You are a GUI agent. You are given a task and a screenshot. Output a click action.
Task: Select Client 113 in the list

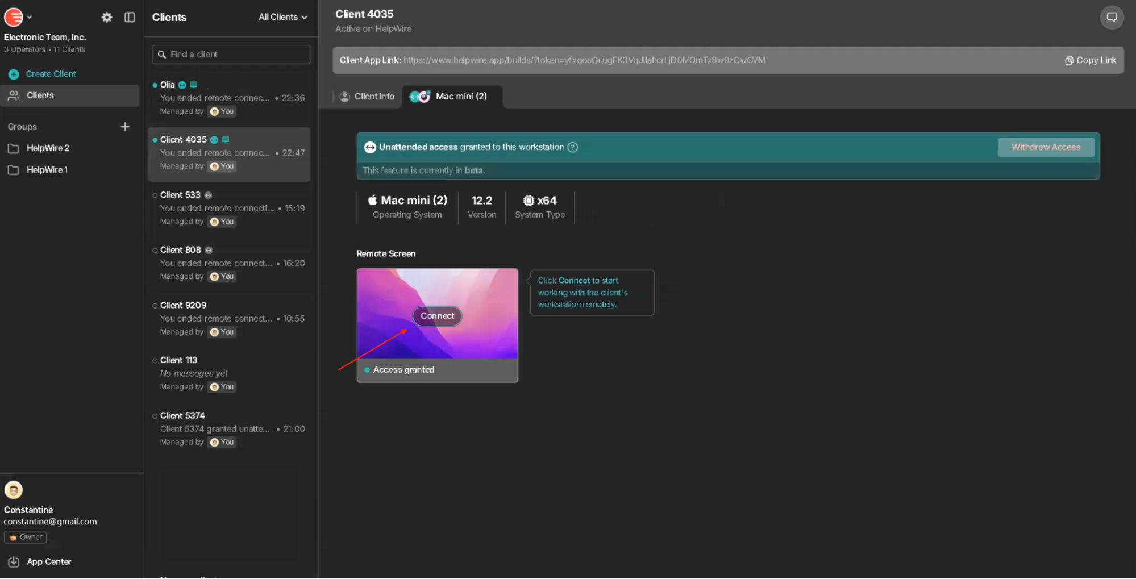[229, 373]
